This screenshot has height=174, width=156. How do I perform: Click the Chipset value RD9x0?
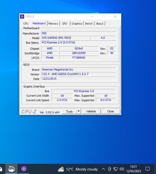79,48
